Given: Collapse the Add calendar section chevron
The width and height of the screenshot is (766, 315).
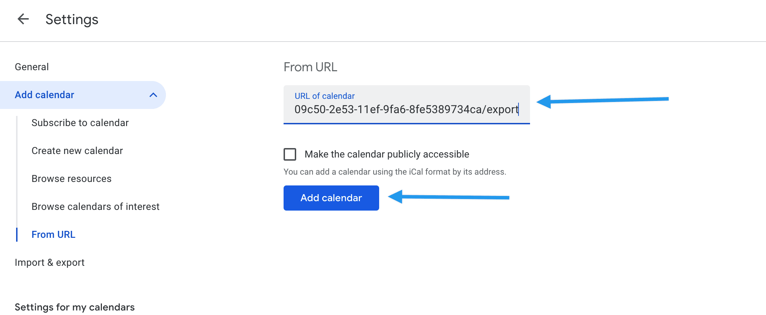Looking at the screenshot, I should coord(153,95).
